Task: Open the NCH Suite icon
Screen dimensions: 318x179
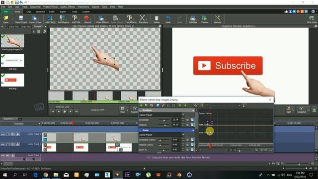Action: tap(312, 18)
